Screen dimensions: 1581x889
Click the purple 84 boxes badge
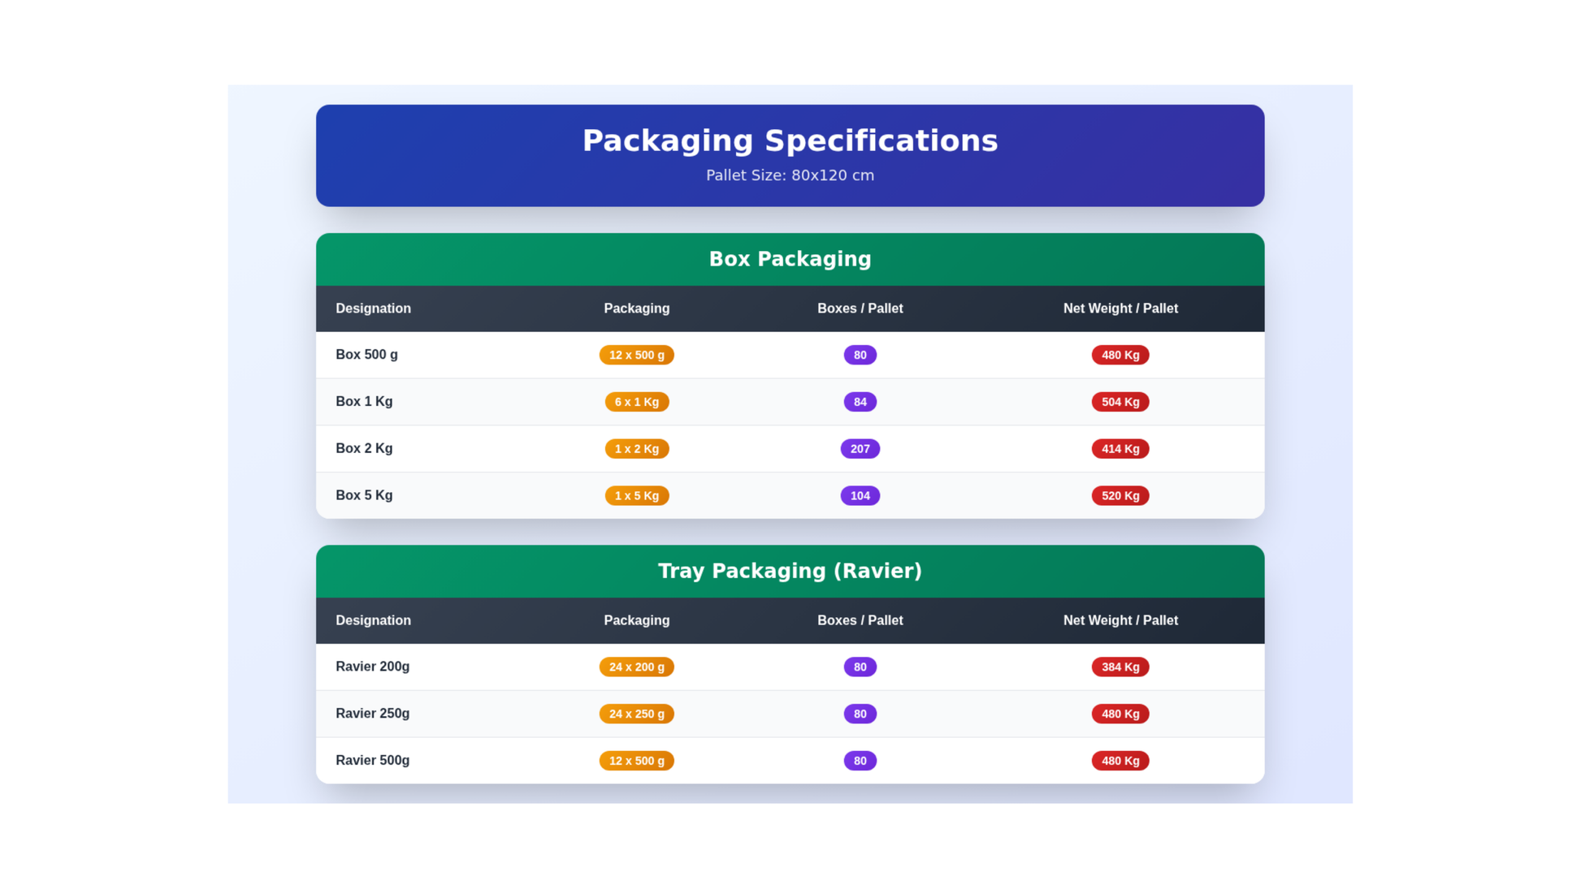(860, 402)
